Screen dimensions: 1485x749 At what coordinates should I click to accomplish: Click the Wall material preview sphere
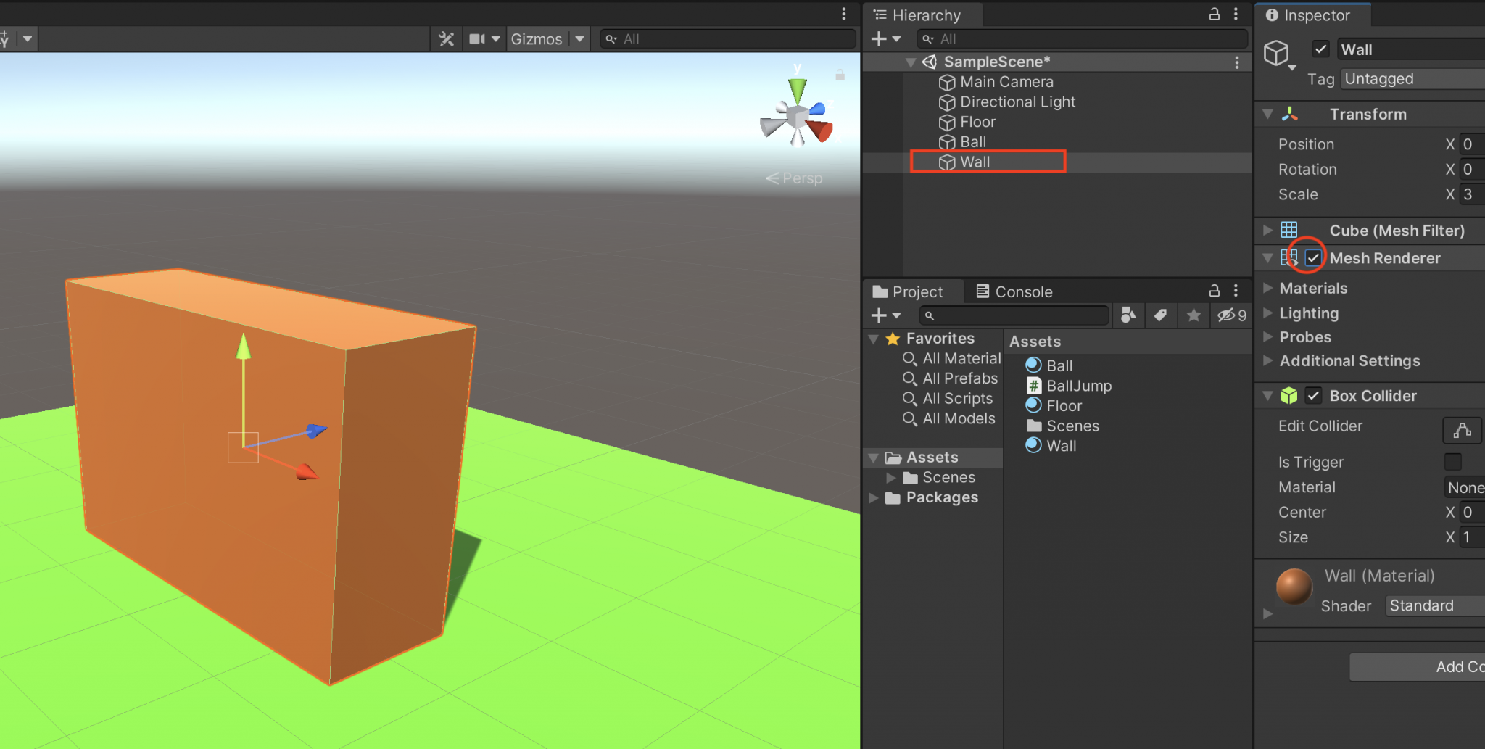(1294, 587)
